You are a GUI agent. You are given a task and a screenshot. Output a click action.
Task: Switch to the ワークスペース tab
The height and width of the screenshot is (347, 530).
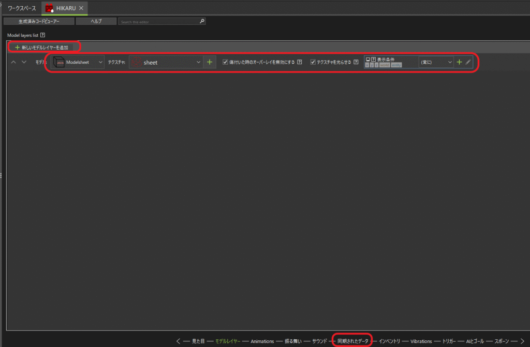(x=22, y=8)
